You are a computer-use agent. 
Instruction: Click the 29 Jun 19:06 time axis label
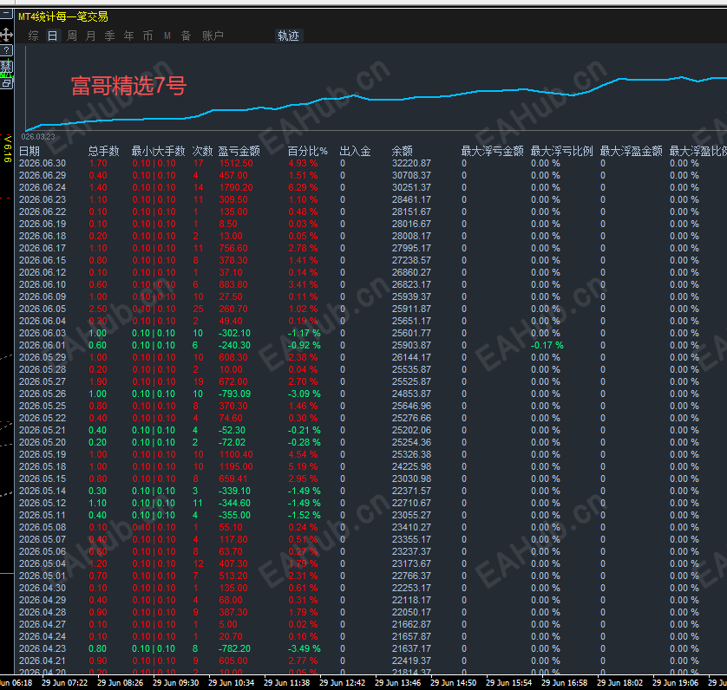coord(676,683)
